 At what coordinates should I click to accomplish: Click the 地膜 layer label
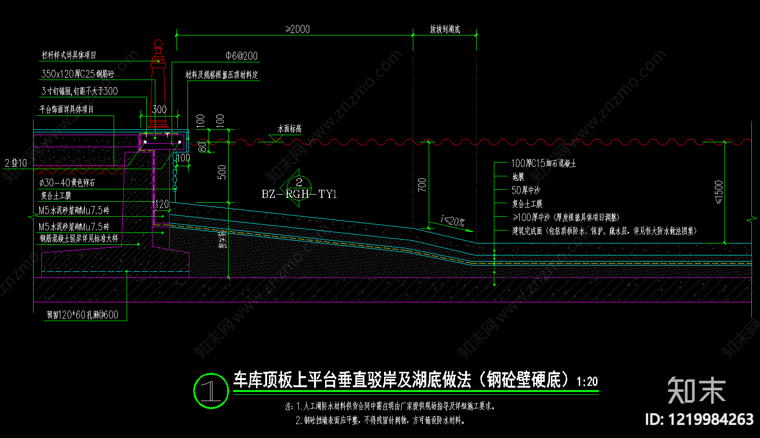(x=518, y=177)
